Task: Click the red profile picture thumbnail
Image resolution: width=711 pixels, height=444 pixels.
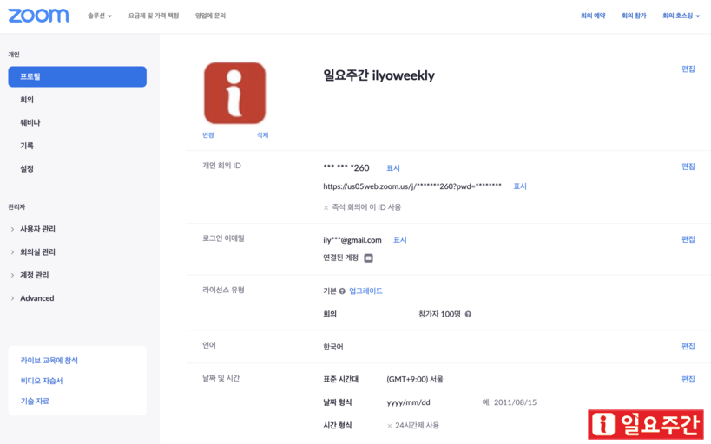Action: pos(234,93)
